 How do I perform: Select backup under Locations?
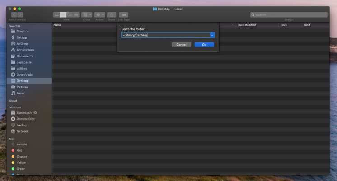pyautogui.click(x=29, y=125)
